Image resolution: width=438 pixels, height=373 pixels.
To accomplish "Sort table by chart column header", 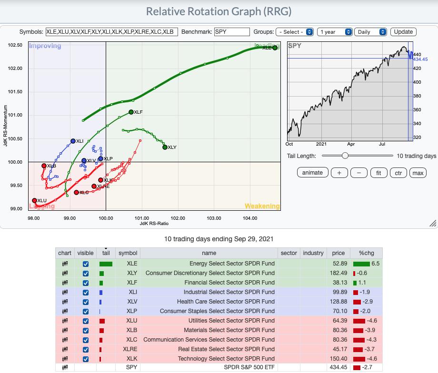I will (65, 253).
